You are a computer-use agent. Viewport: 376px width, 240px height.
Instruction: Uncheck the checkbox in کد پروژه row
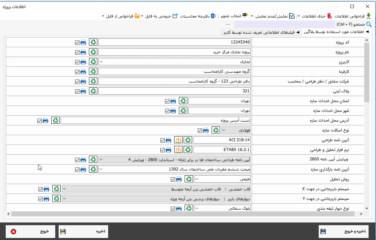[77, 43]
